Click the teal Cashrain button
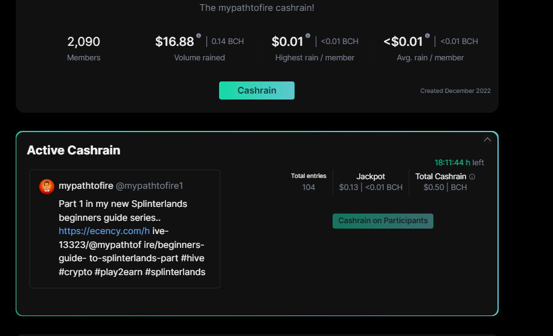The image size is (553, 336). click(x=257, y=90)
